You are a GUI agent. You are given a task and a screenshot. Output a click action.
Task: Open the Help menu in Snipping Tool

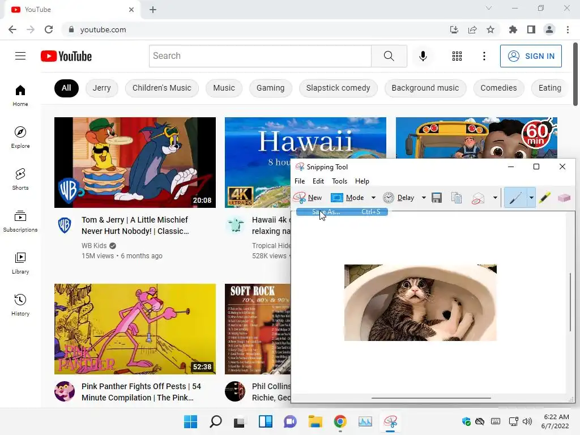[x=362, y=181]
